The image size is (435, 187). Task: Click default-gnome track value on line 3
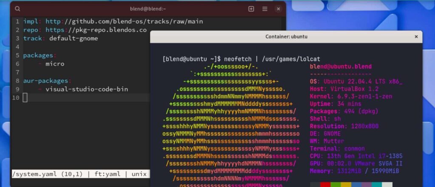coord(73,38)
